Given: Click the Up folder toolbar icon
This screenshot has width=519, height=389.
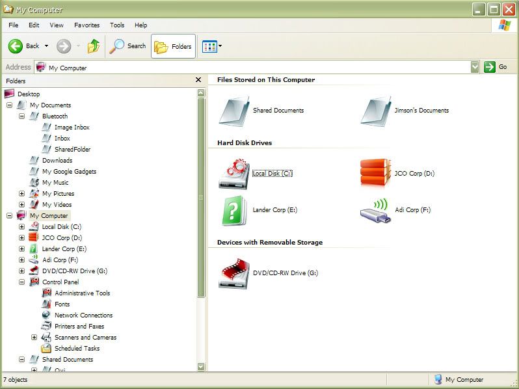Looking at the screenshot, I should pos(94,46).
